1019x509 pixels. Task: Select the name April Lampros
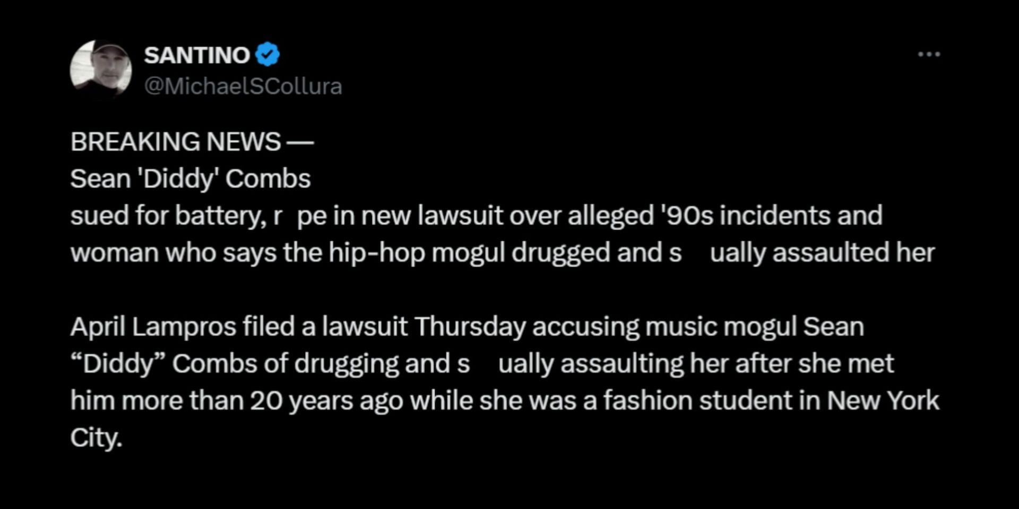153,327
